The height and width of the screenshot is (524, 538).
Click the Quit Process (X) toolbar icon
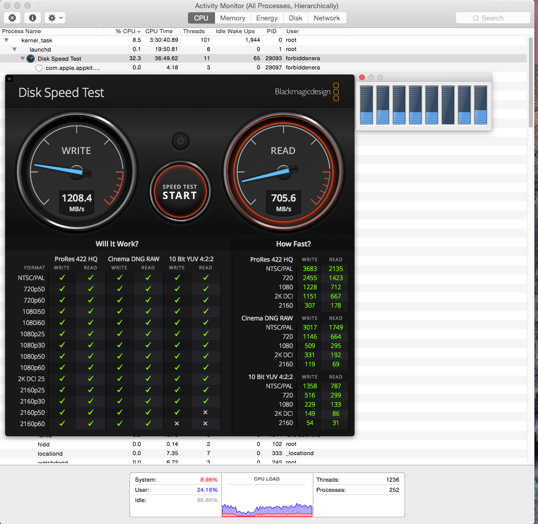12,18
